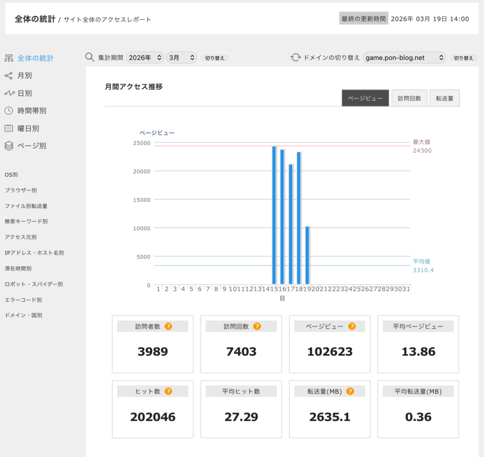
Task: Open the 検索キーワード別 report link
Action: point(26,221)
